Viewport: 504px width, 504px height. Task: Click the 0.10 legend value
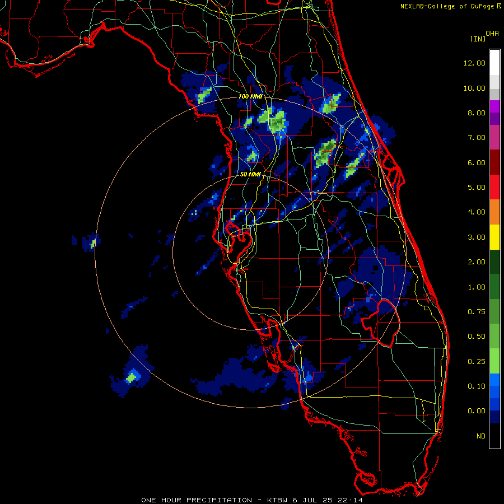coord(477,386)
